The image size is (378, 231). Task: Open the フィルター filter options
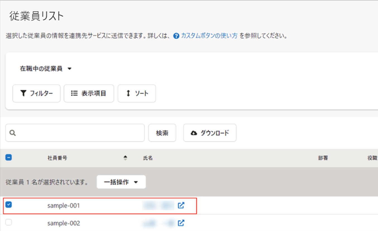37,93
